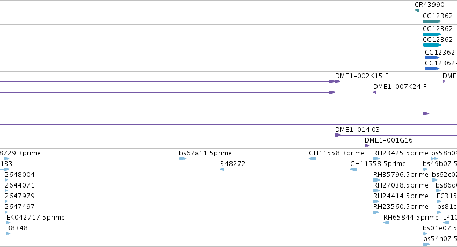
Task: Click purple arrow glyph left of DME1-002K15.F
Action: tap(332, 81)
